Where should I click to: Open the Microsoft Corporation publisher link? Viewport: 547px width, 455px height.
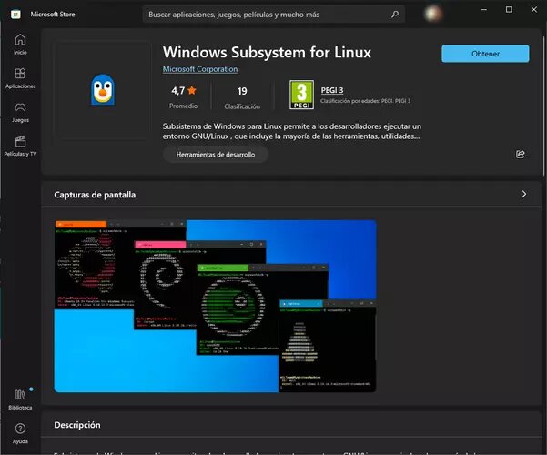click(199, 69)
